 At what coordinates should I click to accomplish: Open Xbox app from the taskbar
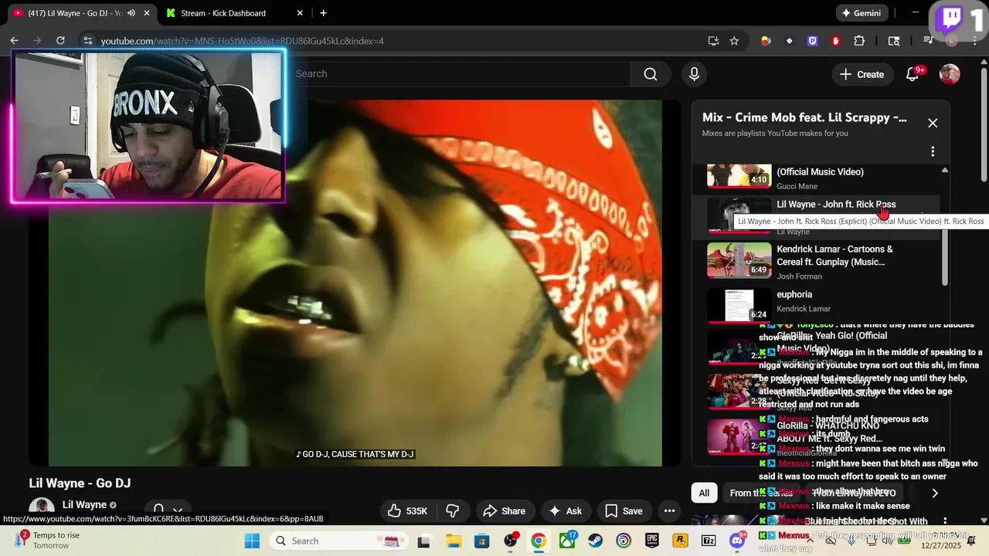(567, 541)
